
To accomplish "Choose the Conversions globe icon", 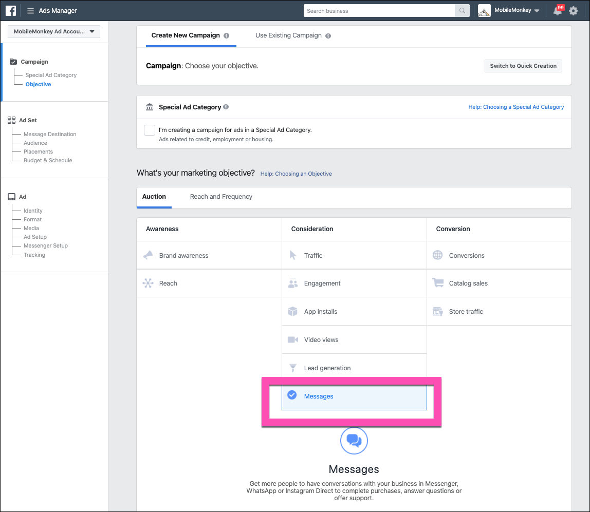I will click(x=438, y=255).
